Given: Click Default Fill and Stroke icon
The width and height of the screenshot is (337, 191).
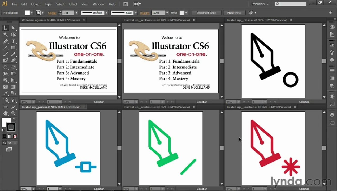Looking at the screenshot, I should coord(3,130).
